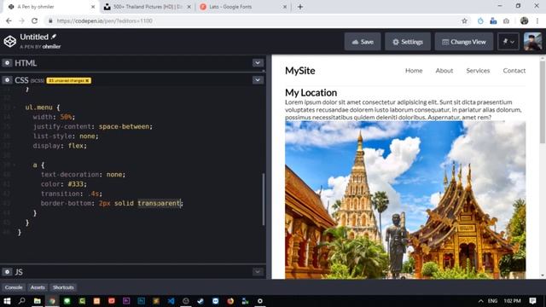Open Visual Studio Code from the taskbar

pyautogui.click(x=171, y=301)
